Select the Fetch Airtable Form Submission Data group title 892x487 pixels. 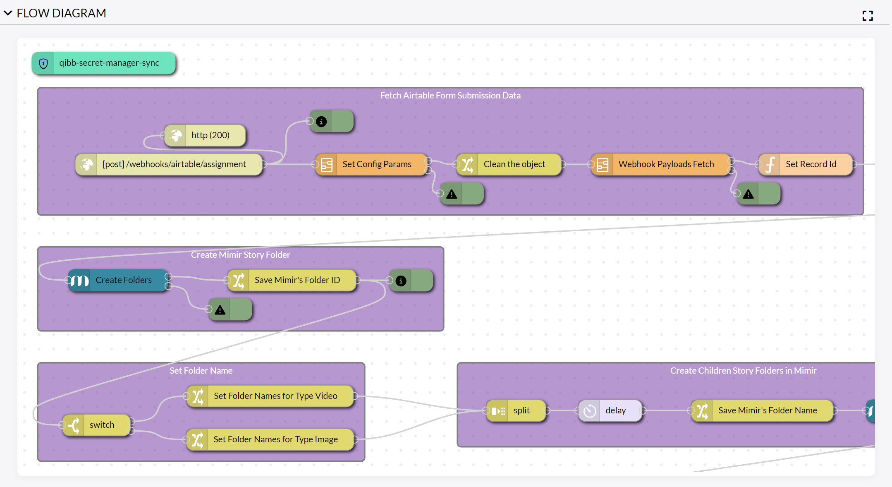(450, 96)
